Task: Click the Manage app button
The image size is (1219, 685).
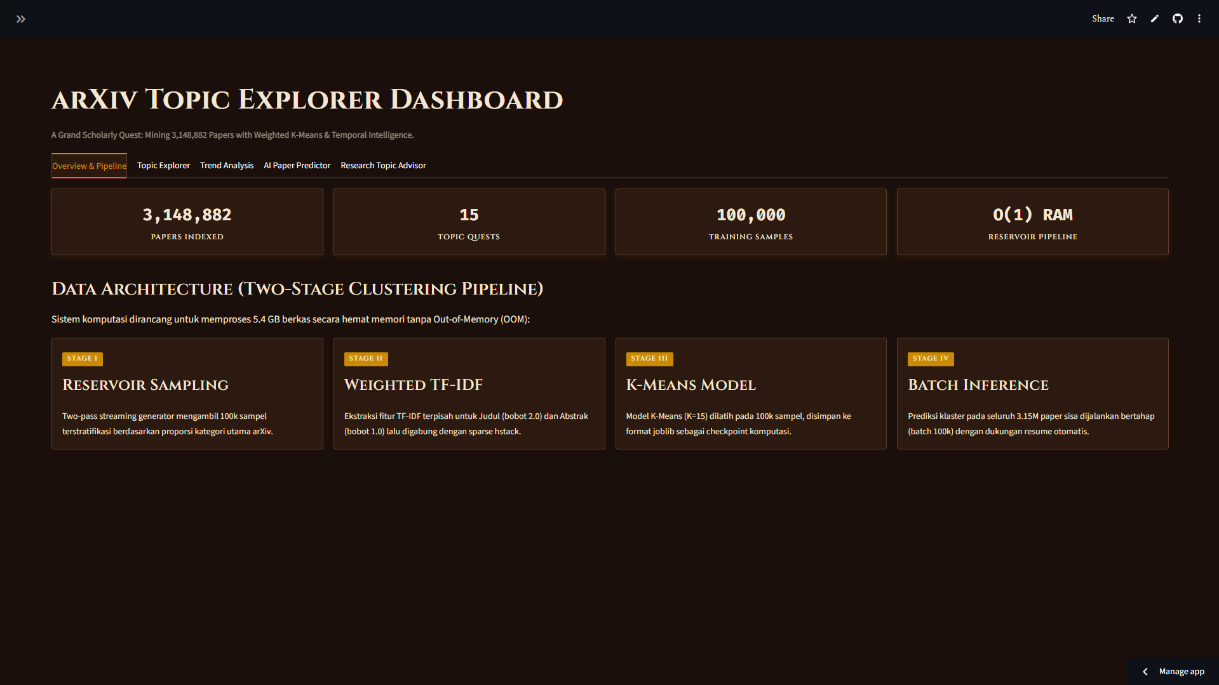Action: (1173, 672)
